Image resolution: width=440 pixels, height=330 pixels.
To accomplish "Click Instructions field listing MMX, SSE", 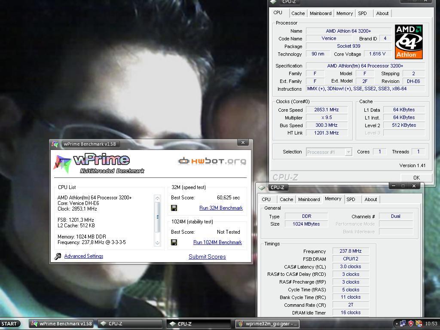I will coord(365,89).
